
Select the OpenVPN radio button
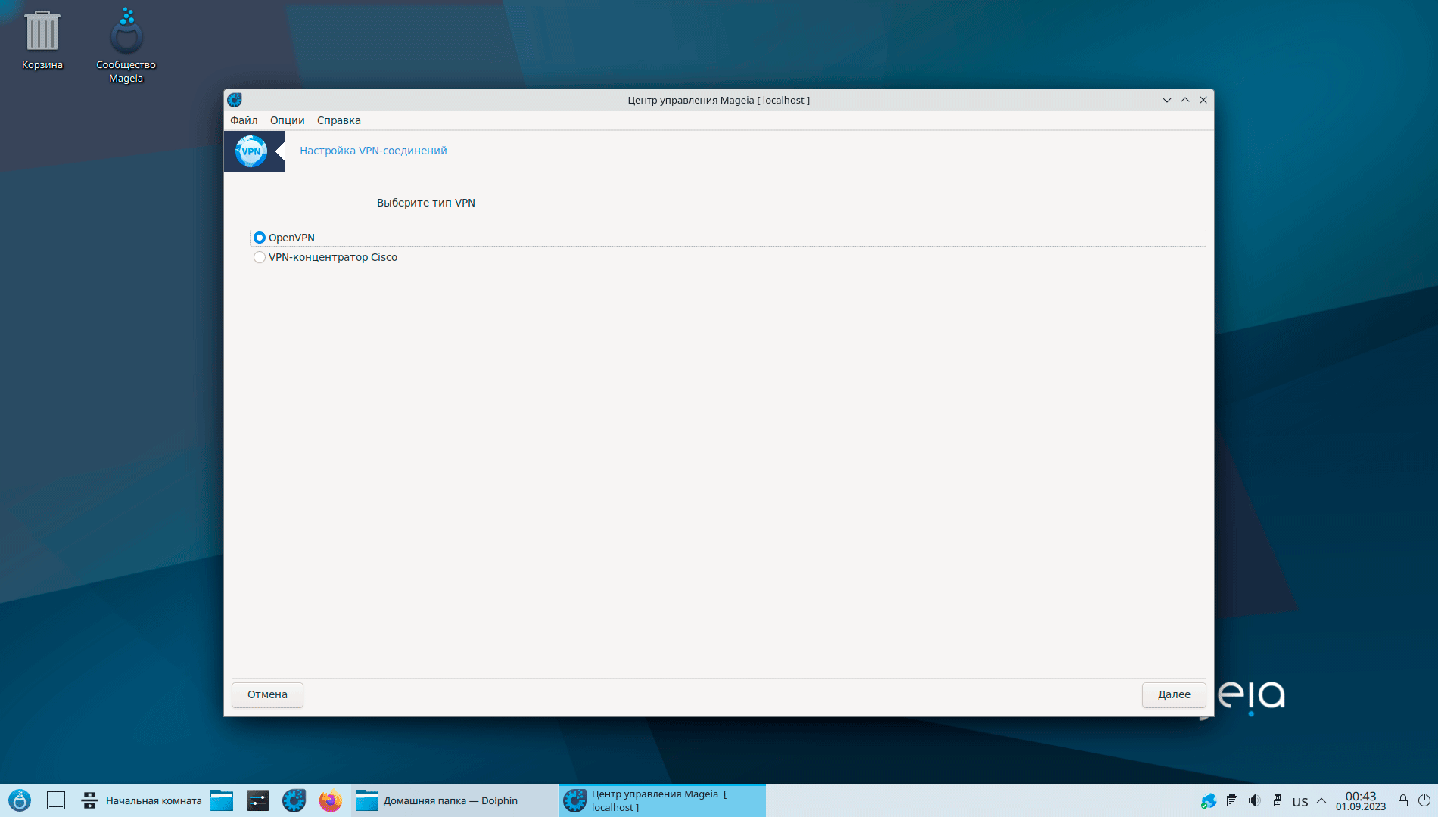coord(260,238)
